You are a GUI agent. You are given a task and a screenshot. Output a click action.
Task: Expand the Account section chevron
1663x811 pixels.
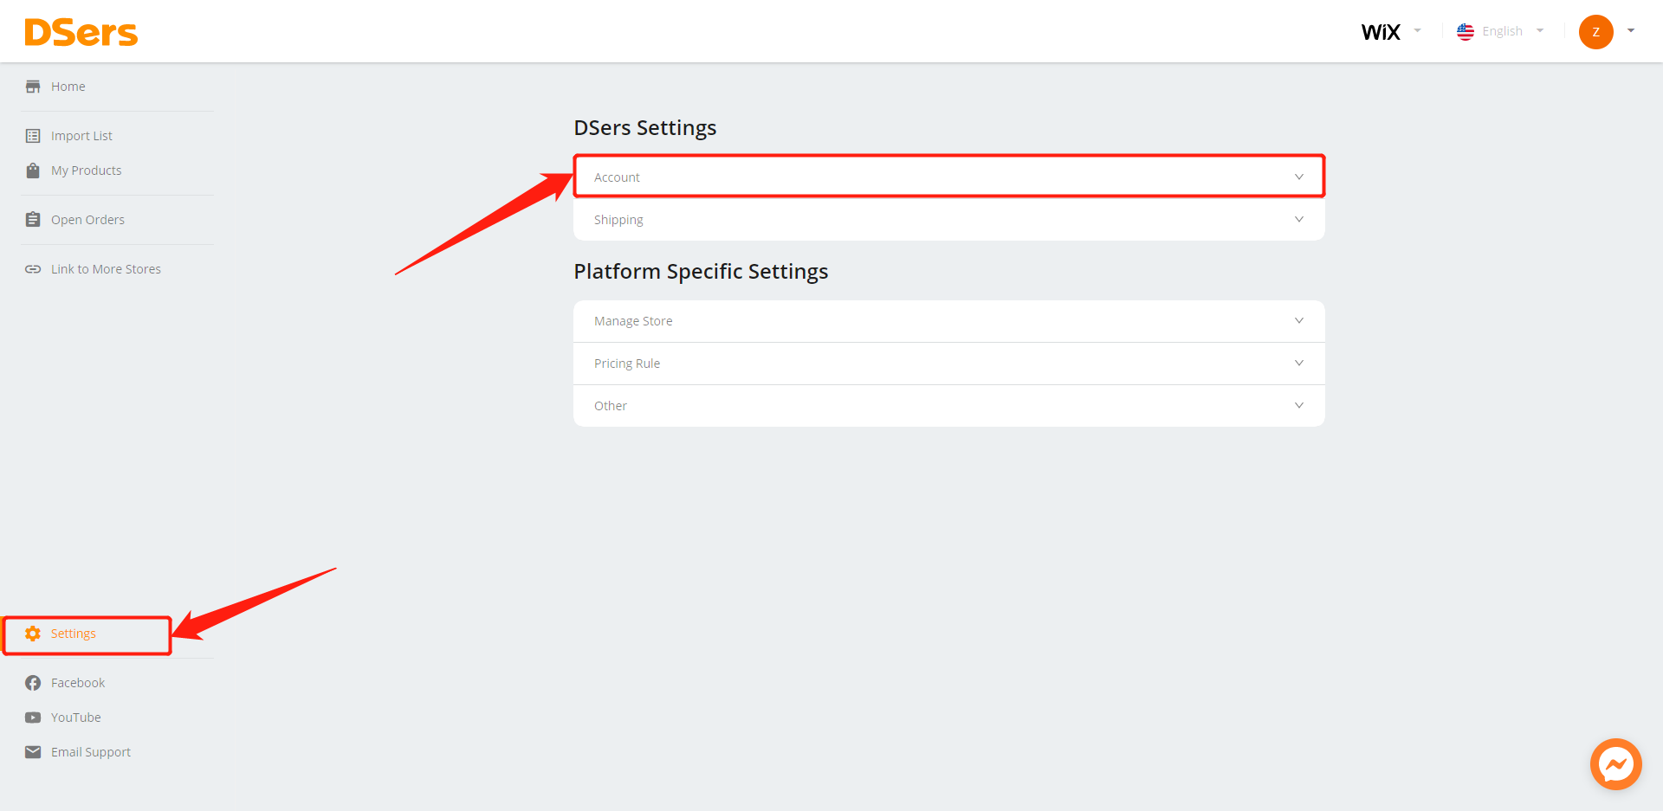click(1299, 177)
